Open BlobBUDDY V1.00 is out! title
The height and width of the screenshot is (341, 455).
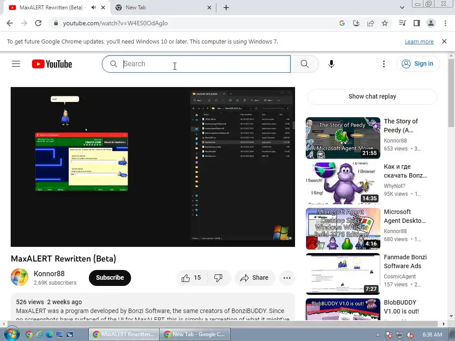point(401,307)
